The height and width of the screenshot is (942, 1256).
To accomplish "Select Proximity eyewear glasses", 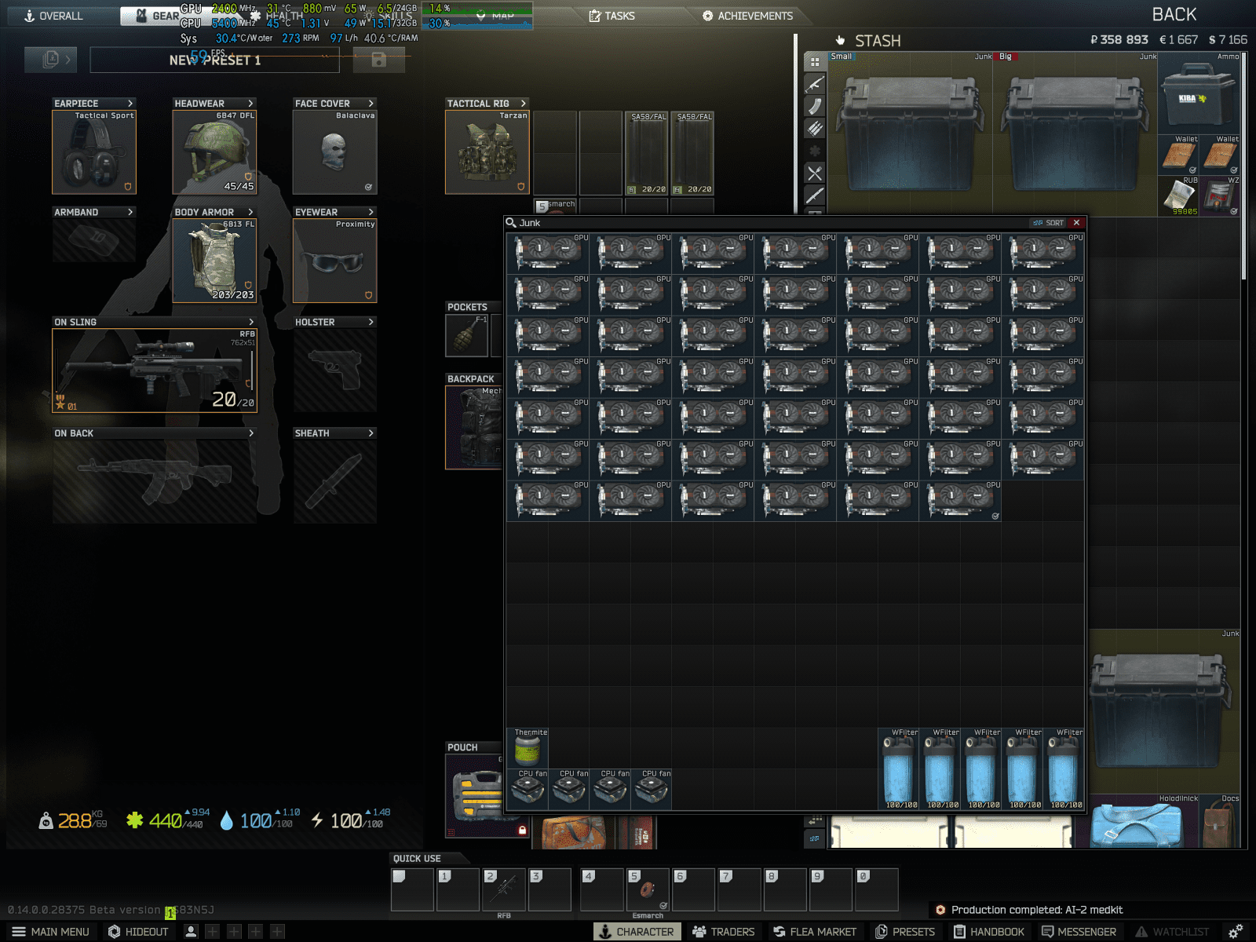I will tap(334, 261).
